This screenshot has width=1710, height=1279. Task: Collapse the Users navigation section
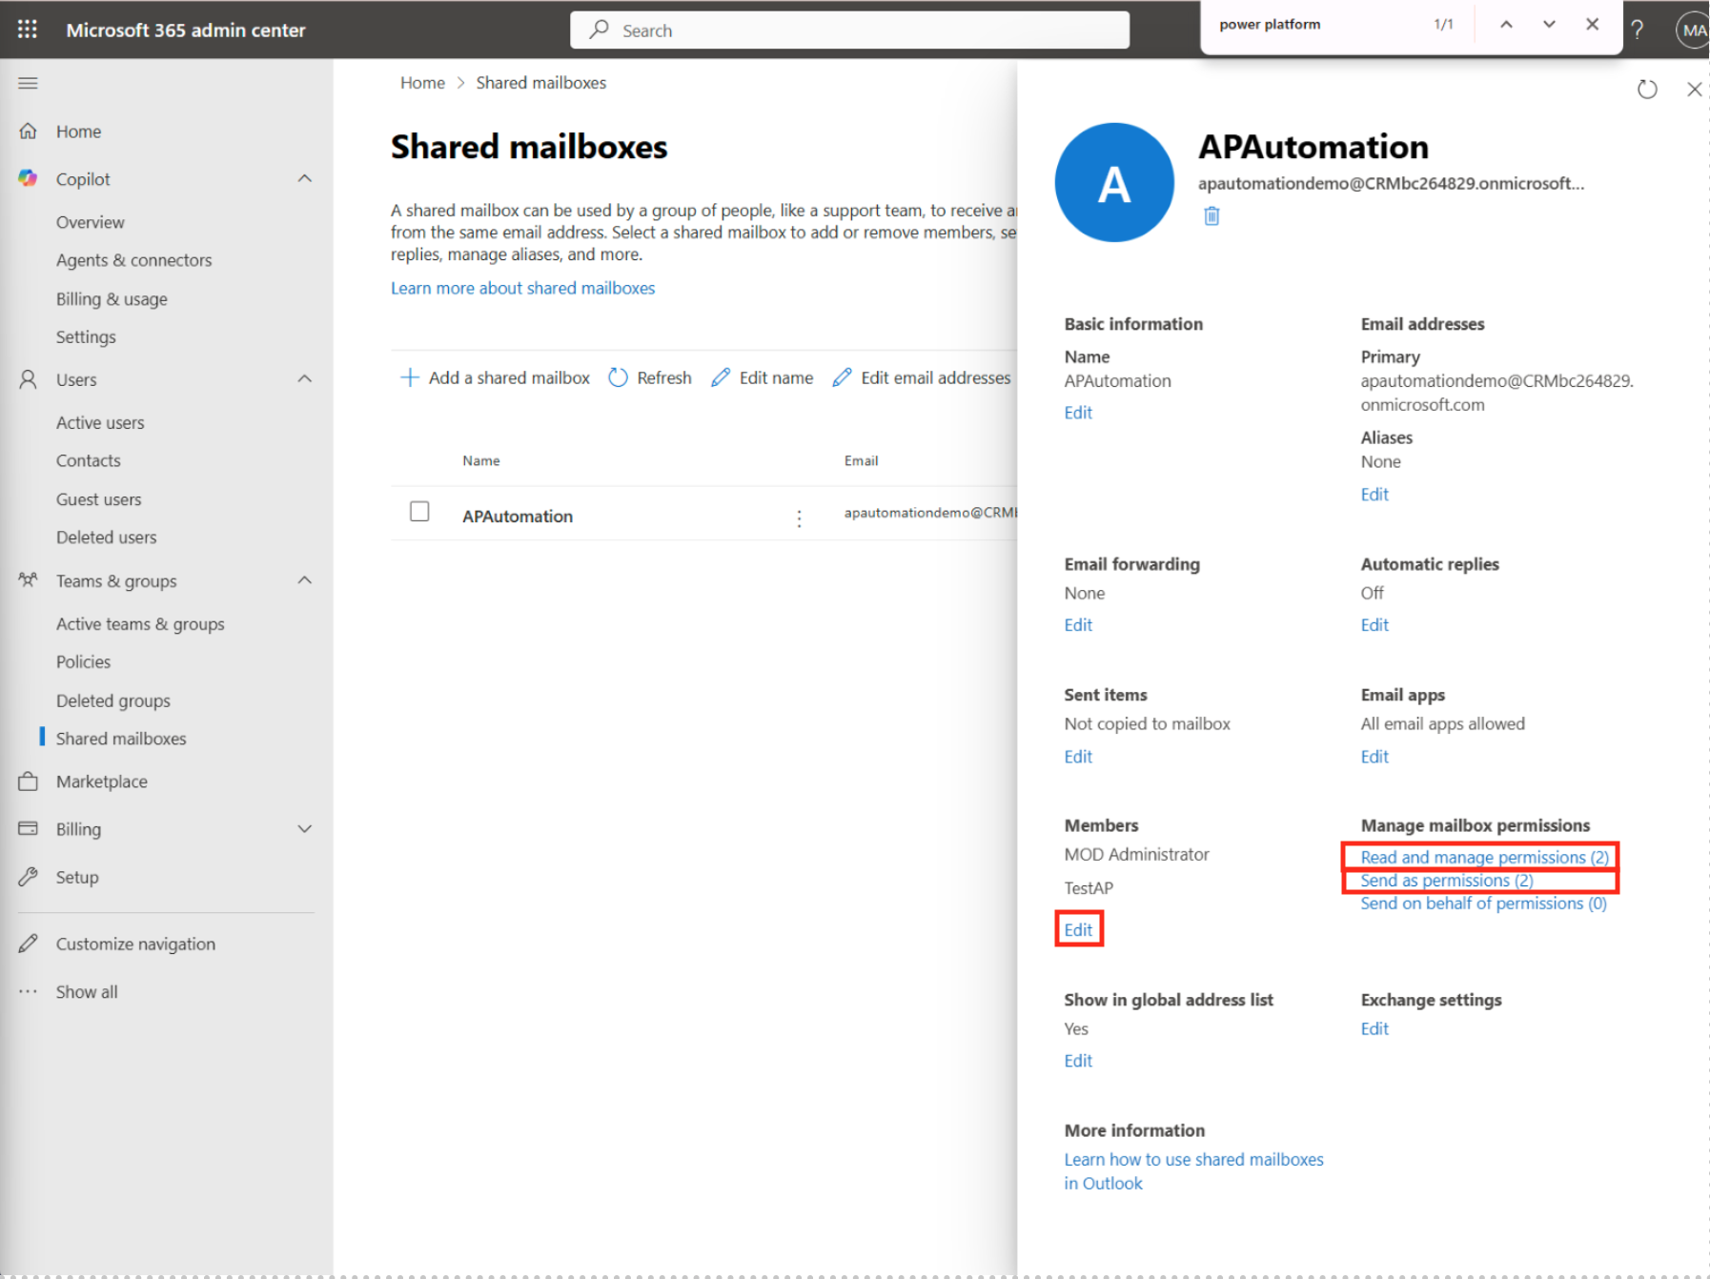coord(305,379)
